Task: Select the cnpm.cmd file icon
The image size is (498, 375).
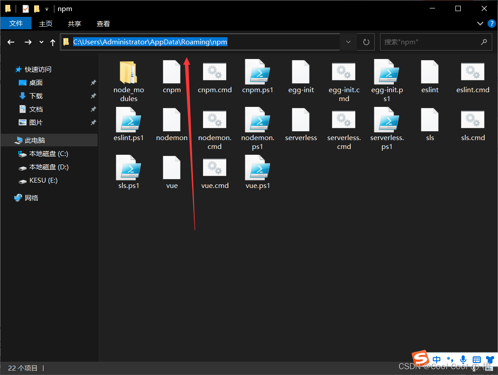Action: (x=215, y=72)
